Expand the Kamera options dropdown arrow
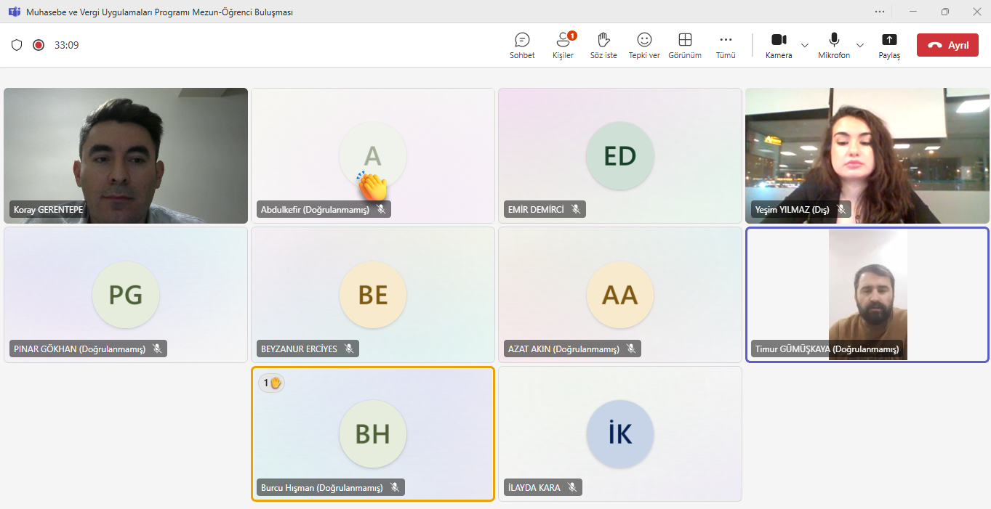 (805, 45)
